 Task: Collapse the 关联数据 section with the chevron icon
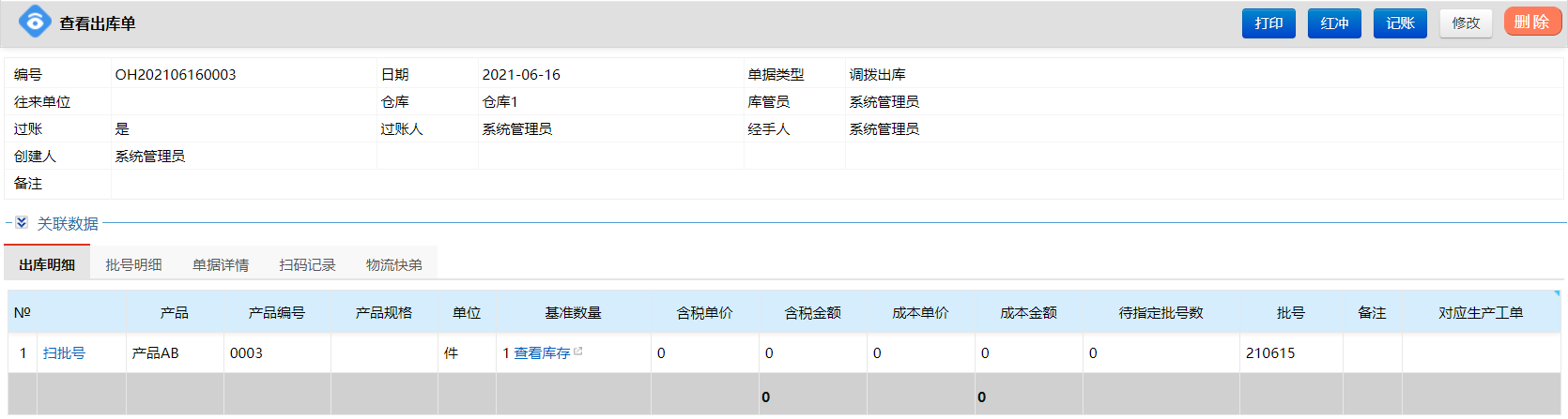pos(22,223)
